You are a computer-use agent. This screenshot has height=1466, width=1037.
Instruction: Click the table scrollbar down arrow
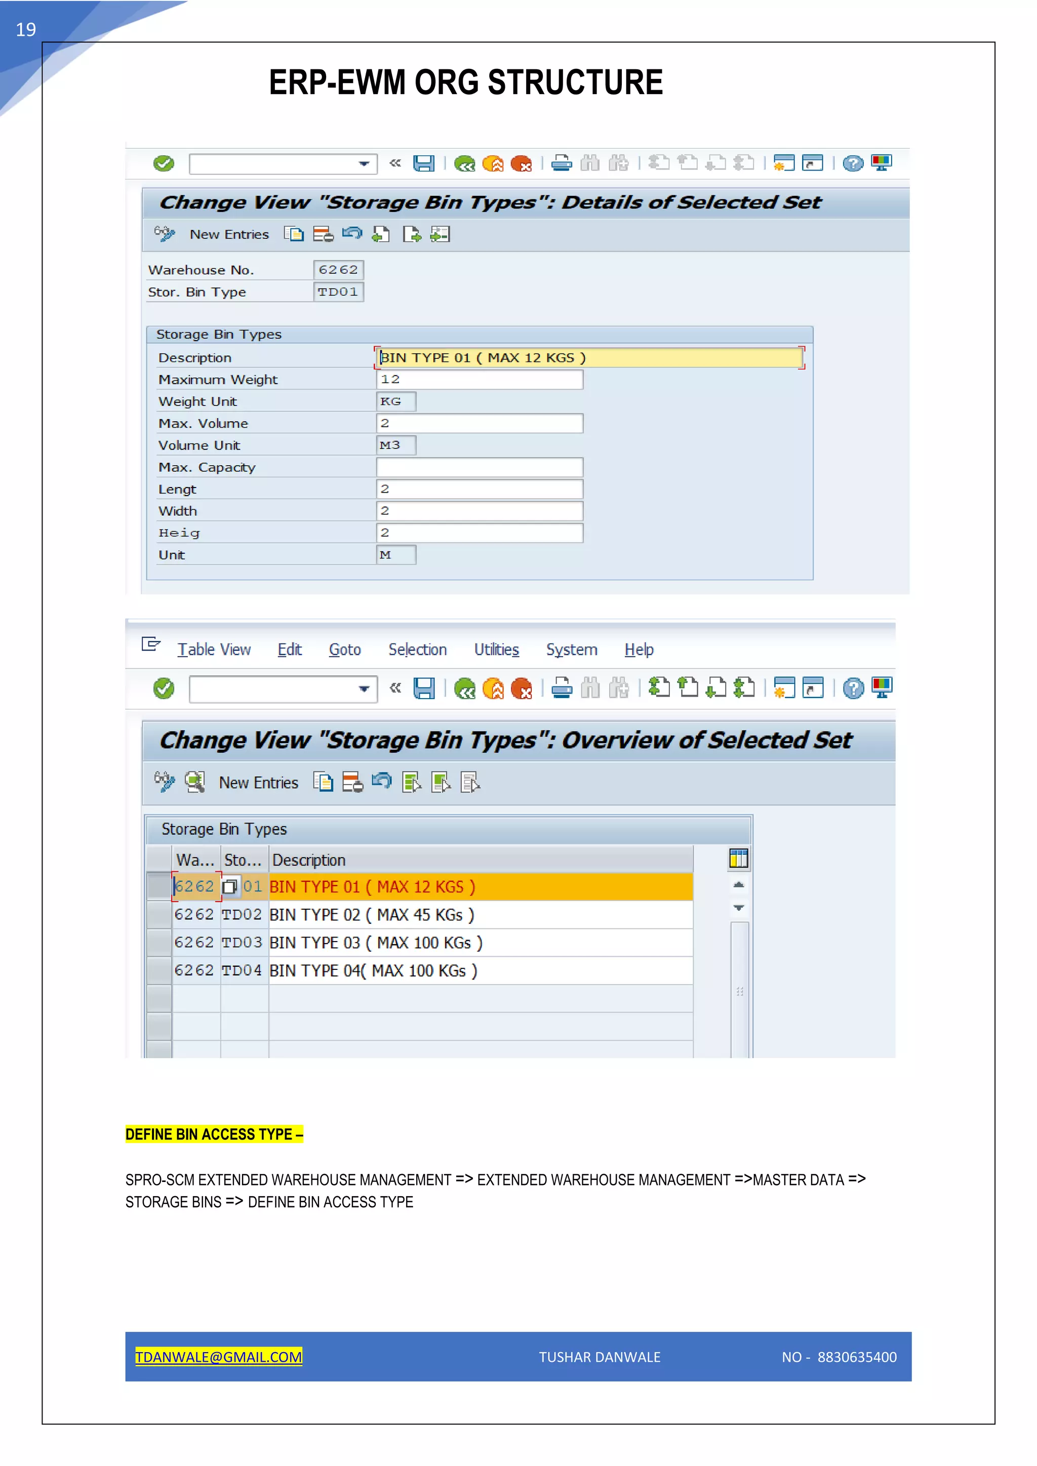tap(739, 907)
